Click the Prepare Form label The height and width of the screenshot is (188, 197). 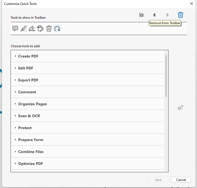(31, 140)
